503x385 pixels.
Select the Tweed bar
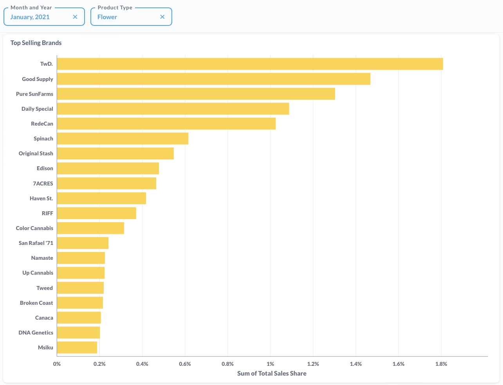click(x=80, y=288)
